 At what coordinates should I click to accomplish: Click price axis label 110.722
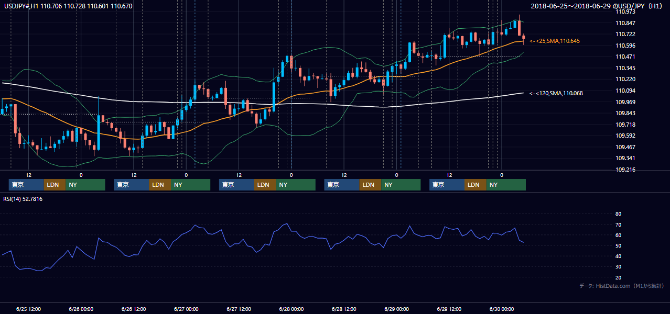click(626, 34)
